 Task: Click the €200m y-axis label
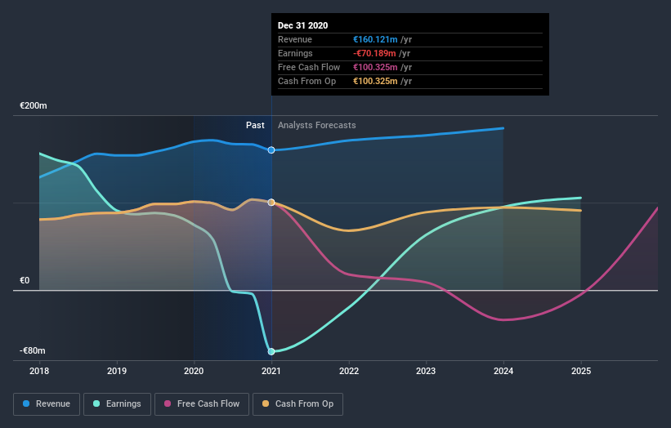tap(34, 105)
